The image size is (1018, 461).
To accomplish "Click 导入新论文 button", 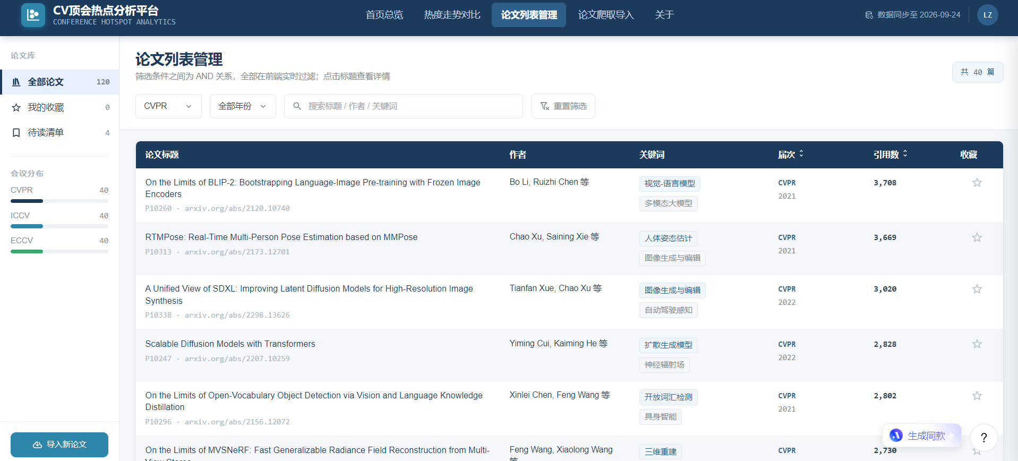I will coord(59,445).
